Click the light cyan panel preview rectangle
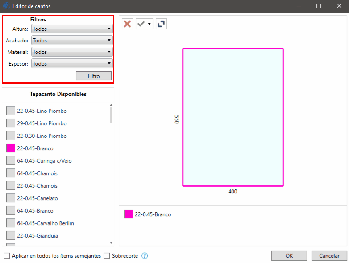 (x=233, y=117)
